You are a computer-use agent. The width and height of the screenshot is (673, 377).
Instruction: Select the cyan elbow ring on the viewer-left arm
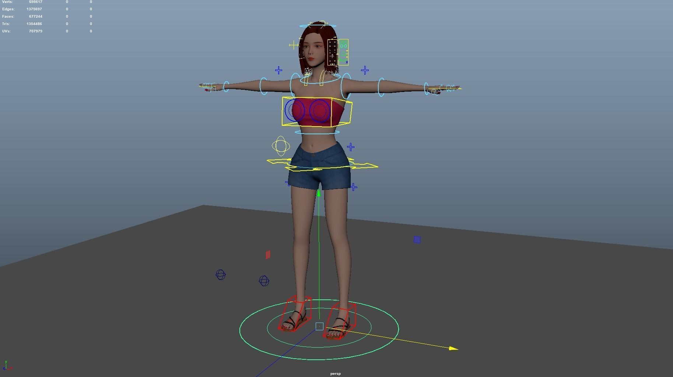coord(264,86)
